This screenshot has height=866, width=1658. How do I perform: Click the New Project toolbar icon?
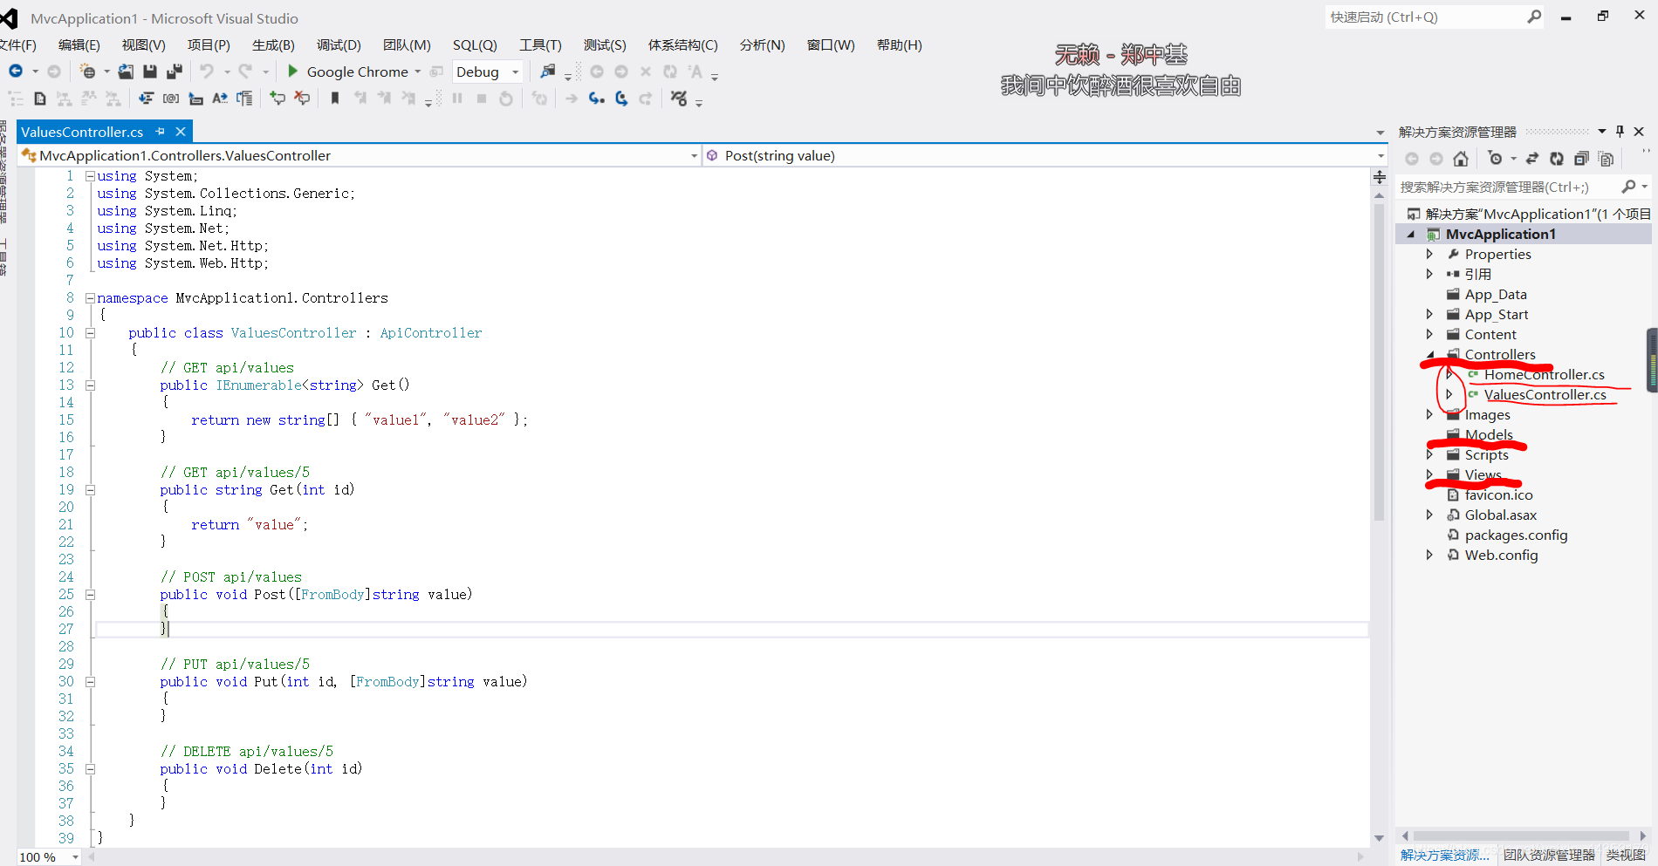tap(87, 72)
